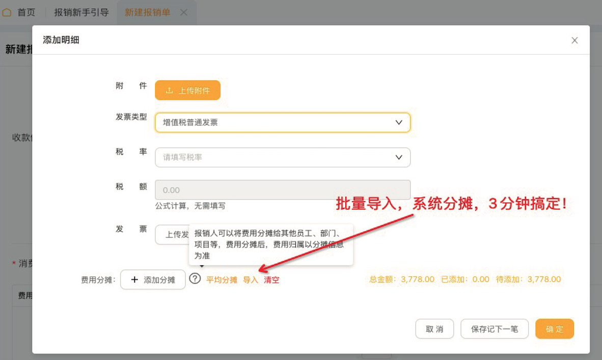The image size is (602, 360).
Task: Click the home icon in the top navigation bar
Action: pyautogui.click(x=7, y=12)
